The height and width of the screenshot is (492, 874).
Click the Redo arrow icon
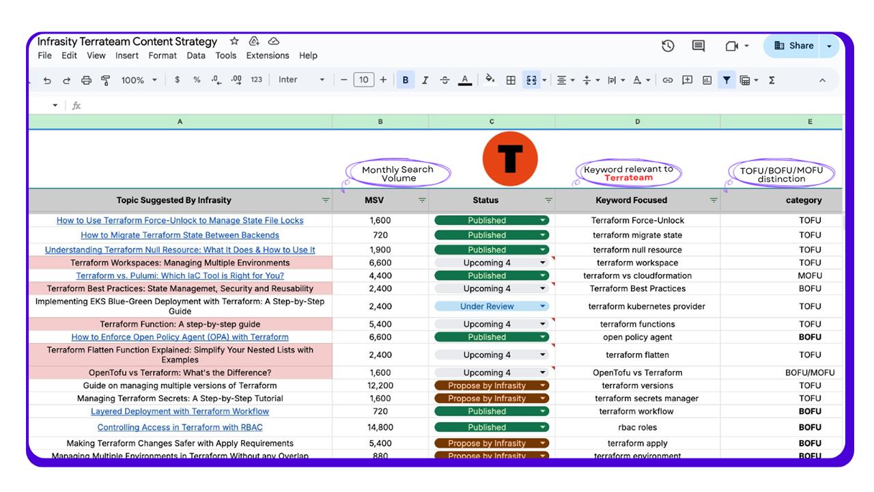point(66,80)
